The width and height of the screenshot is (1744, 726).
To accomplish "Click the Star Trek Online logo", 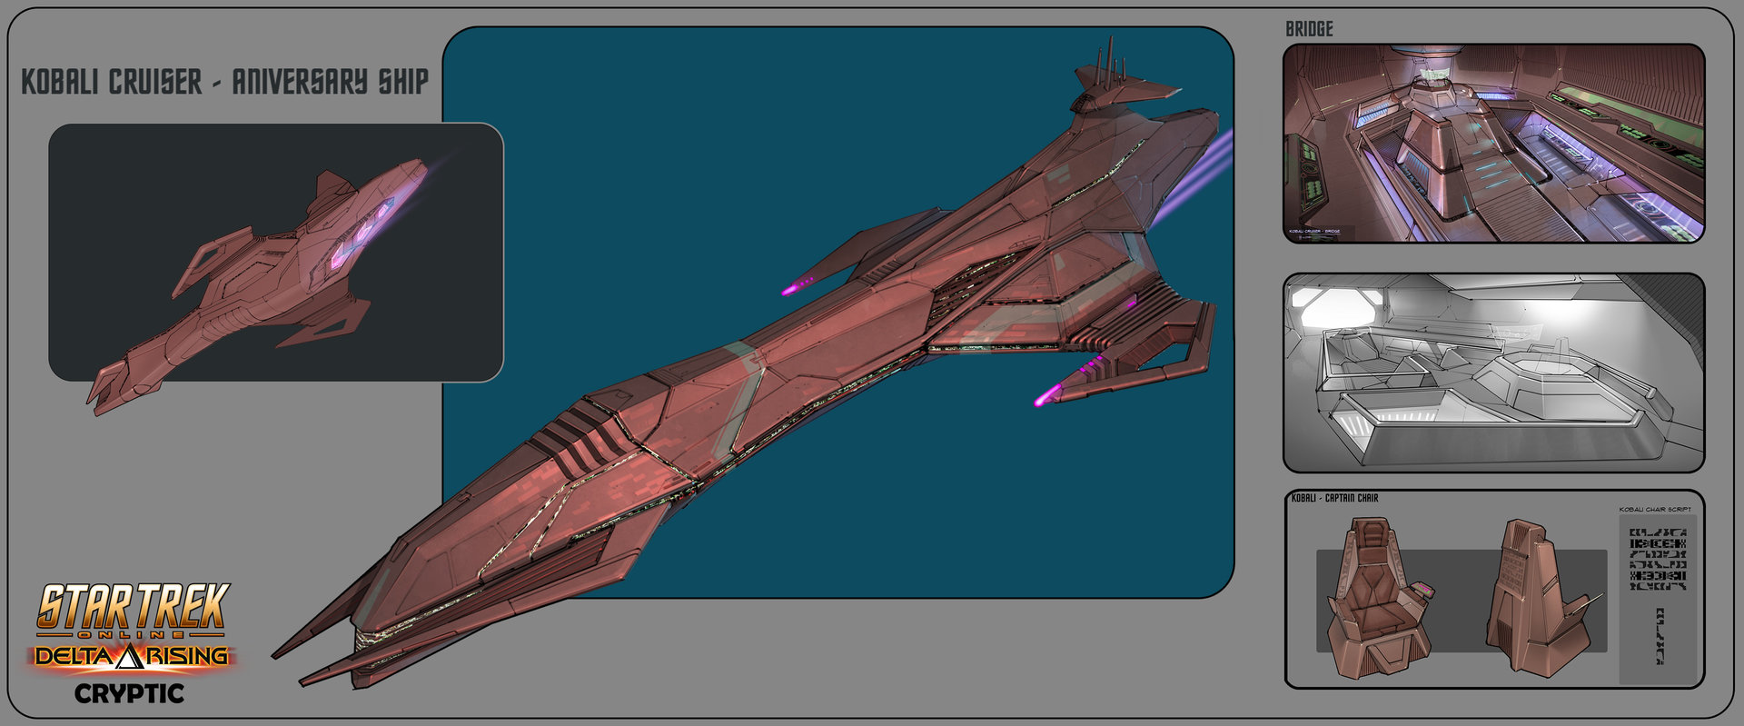I will click(x=133, y=611).
